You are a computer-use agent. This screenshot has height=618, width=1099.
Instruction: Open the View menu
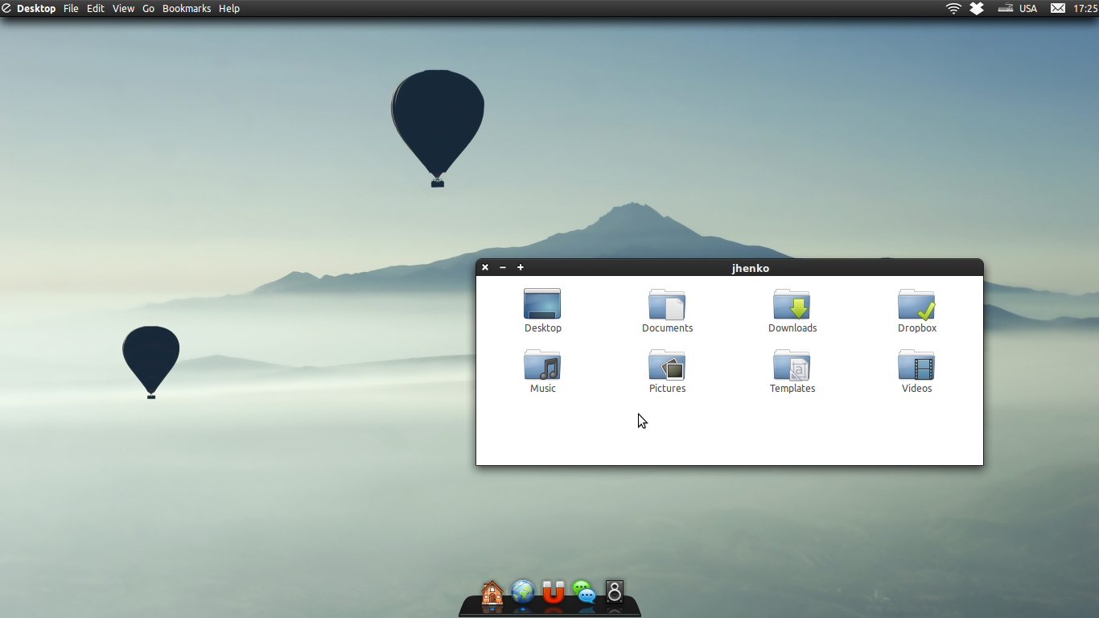(123, 8)
